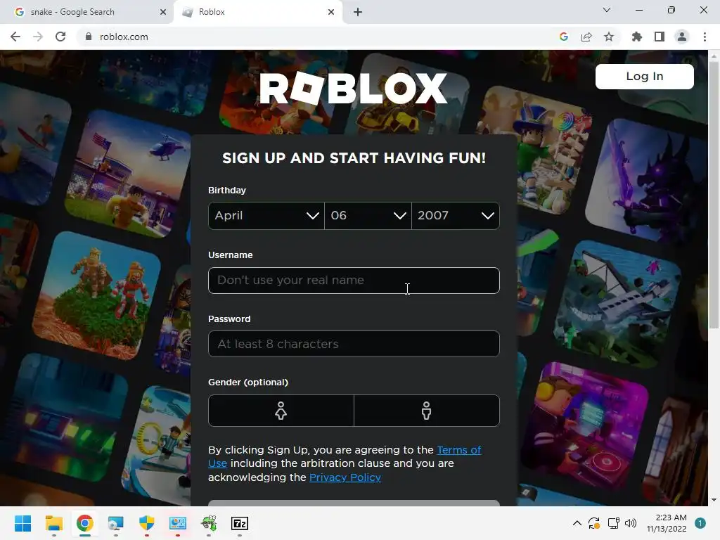Open the notification badge in tray
This screenshot has height=540, width=720.
tap(700, 523)
